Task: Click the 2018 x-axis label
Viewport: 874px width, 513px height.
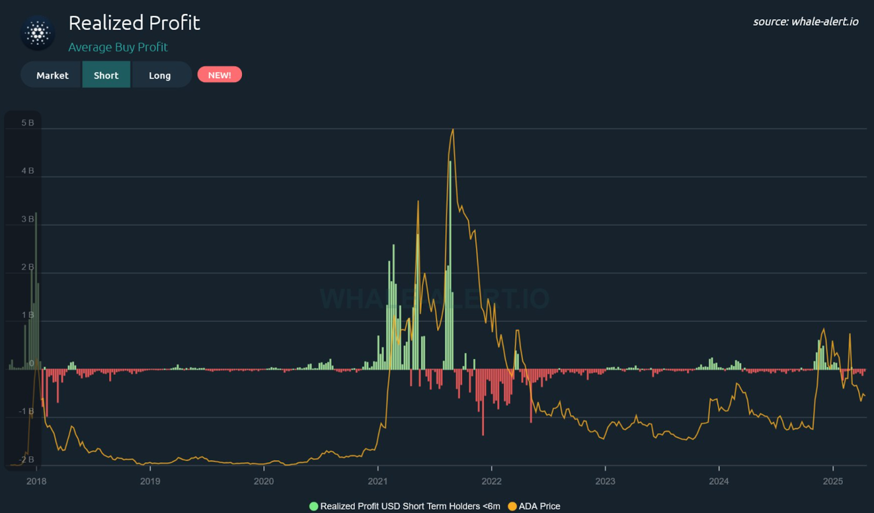Action: pyautogui.click(x=37, y=481)
